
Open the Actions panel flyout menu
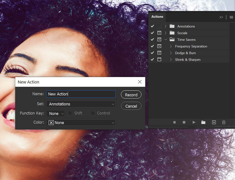[x=231, y=17]
